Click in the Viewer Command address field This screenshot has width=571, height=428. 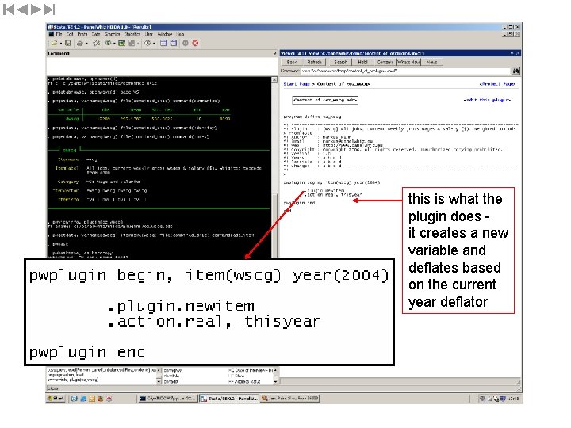point(405,71)
